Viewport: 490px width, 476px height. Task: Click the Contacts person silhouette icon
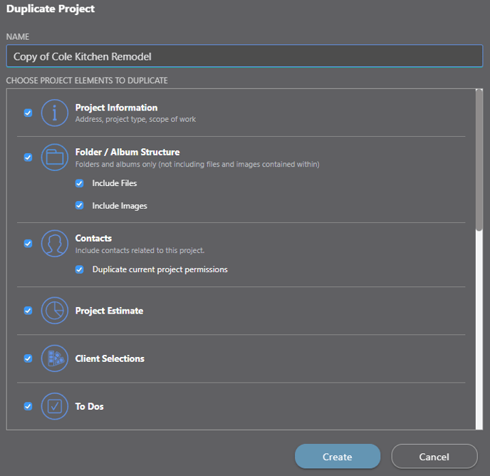(55, 243)
